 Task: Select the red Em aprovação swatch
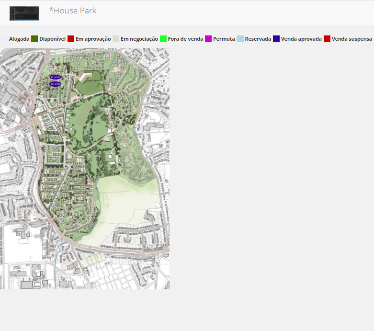71,39
